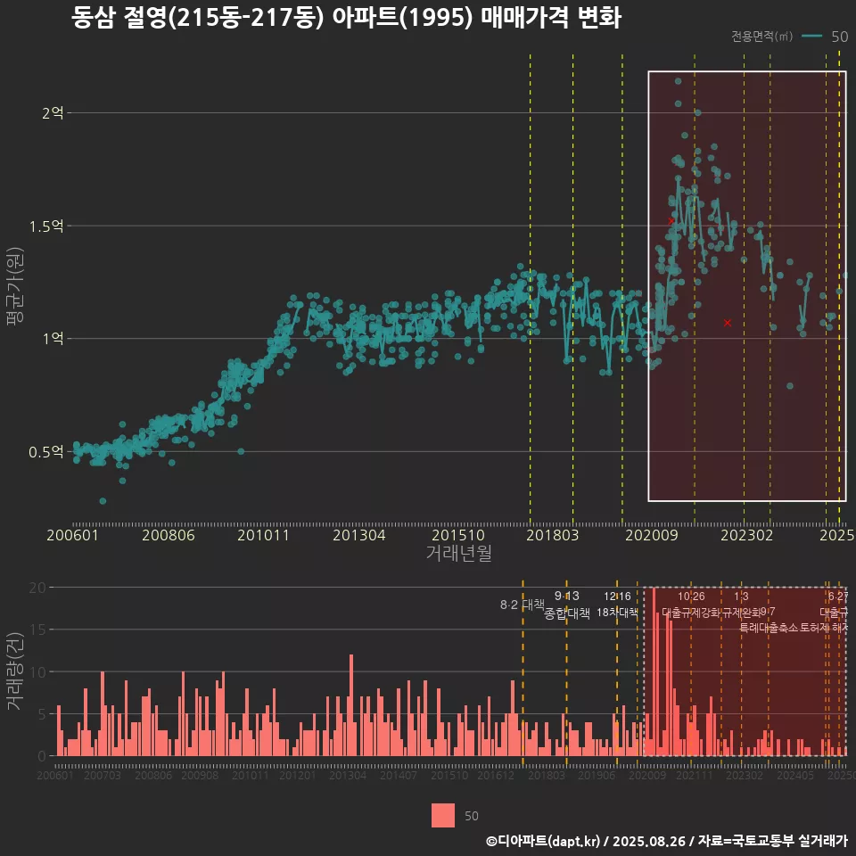Screen dimensions: 856x856
Task: Click 202302 on the price chart axis
Action: coord(747,535)
